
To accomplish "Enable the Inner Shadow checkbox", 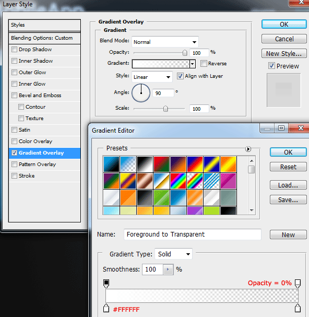I will tap(14, 61).
